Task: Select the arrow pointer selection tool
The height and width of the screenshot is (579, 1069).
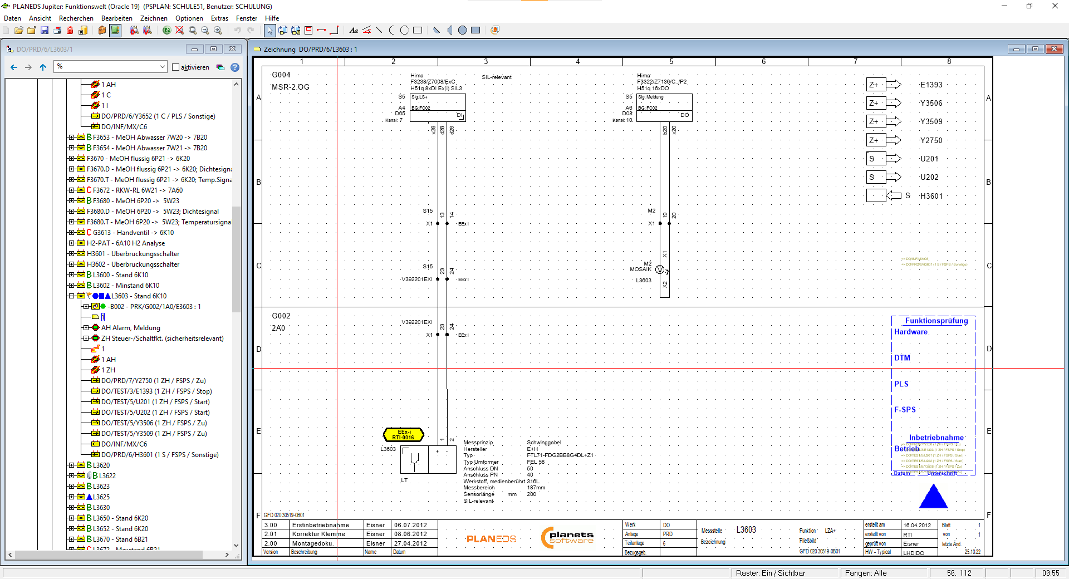Action: 270,30
